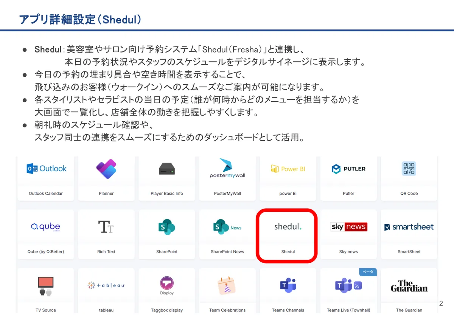
Task: Click the 'power Bi' card label
Action: pyautogui.click(x=288, y=193)
